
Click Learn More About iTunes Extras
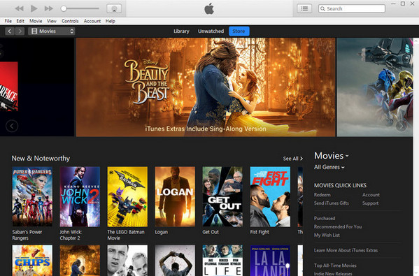click(346, 250)
